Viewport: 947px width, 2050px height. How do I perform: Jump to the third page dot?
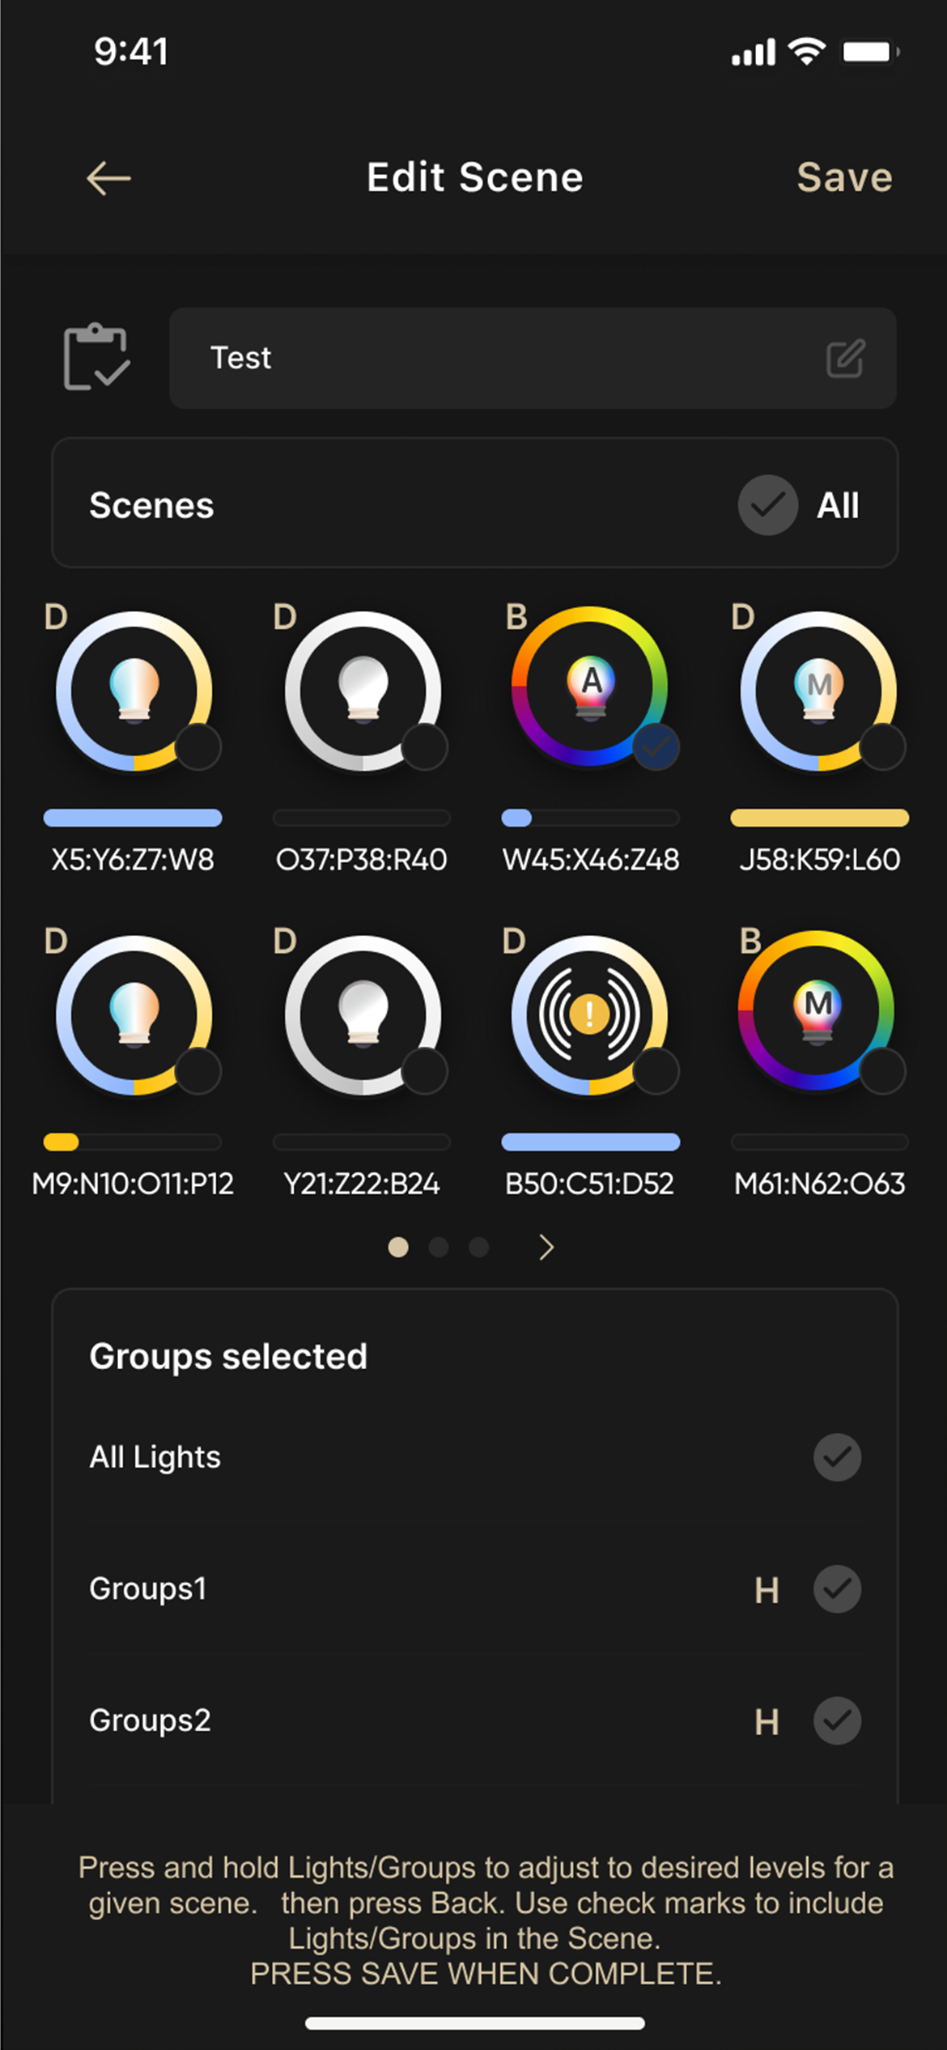(x=479, y=1248)
